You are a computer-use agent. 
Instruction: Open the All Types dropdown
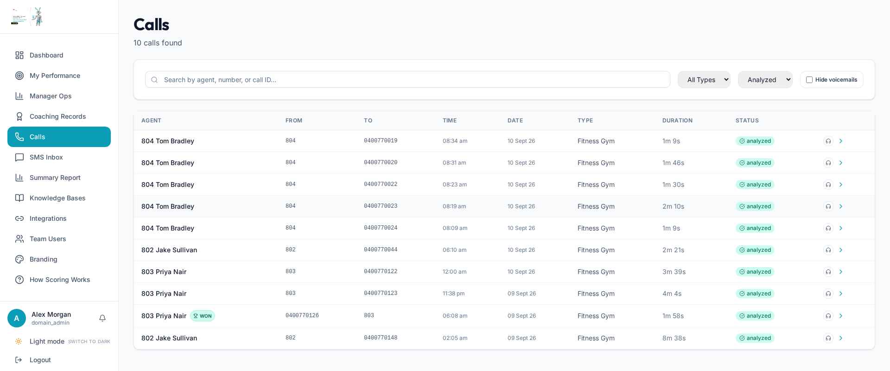(x=704, y=80)
